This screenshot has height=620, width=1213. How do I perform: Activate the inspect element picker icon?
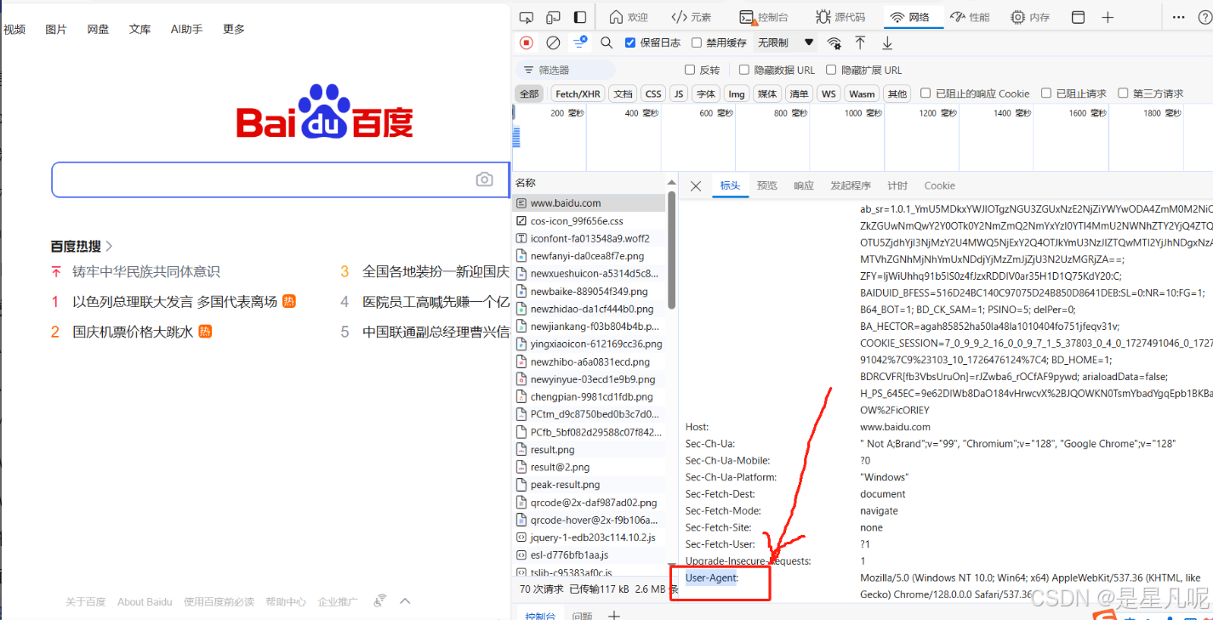coord(527,17)
